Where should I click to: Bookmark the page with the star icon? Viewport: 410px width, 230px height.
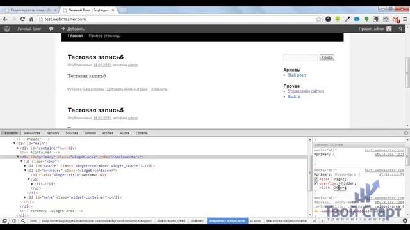click(318, 19)
